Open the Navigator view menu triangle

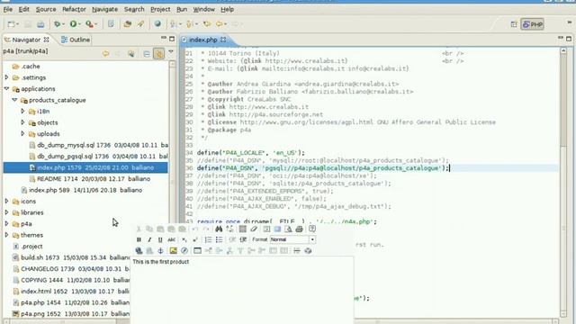click(x=171, y=52)
